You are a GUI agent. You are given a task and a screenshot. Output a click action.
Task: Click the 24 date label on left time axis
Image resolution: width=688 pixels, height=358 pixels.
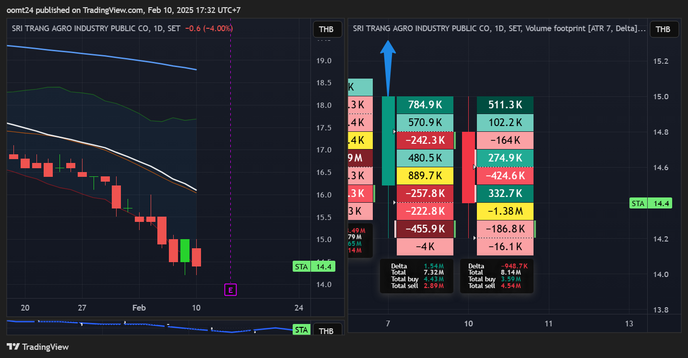299,308
